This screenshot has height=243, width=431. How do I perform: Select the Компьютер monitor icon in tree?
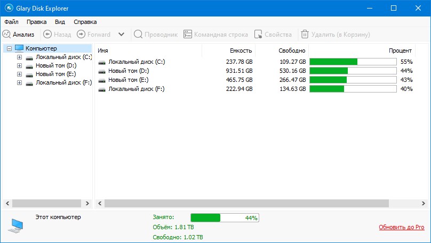click(x=19, y=48)
